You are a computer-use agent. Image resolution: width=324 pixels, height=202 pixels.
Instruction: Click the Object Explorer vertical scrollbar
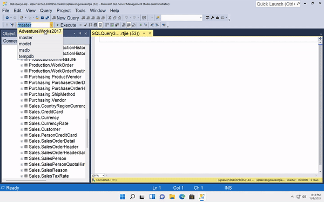[87, 133]
